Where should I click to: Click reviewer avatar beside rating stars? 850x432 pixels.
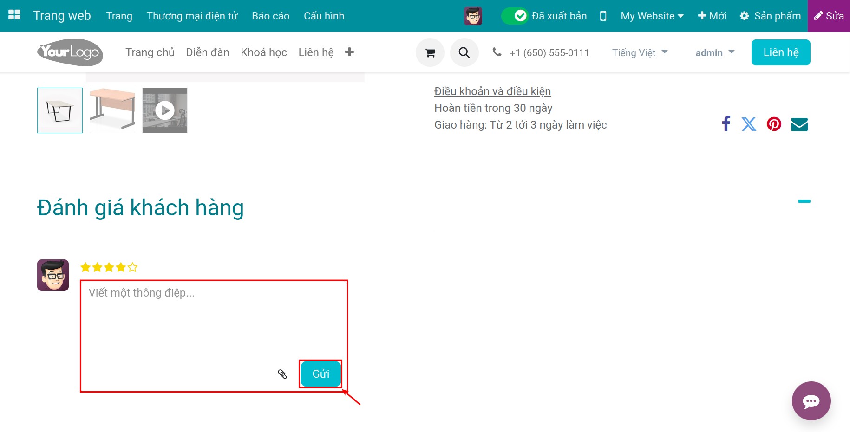click(53, 275)
